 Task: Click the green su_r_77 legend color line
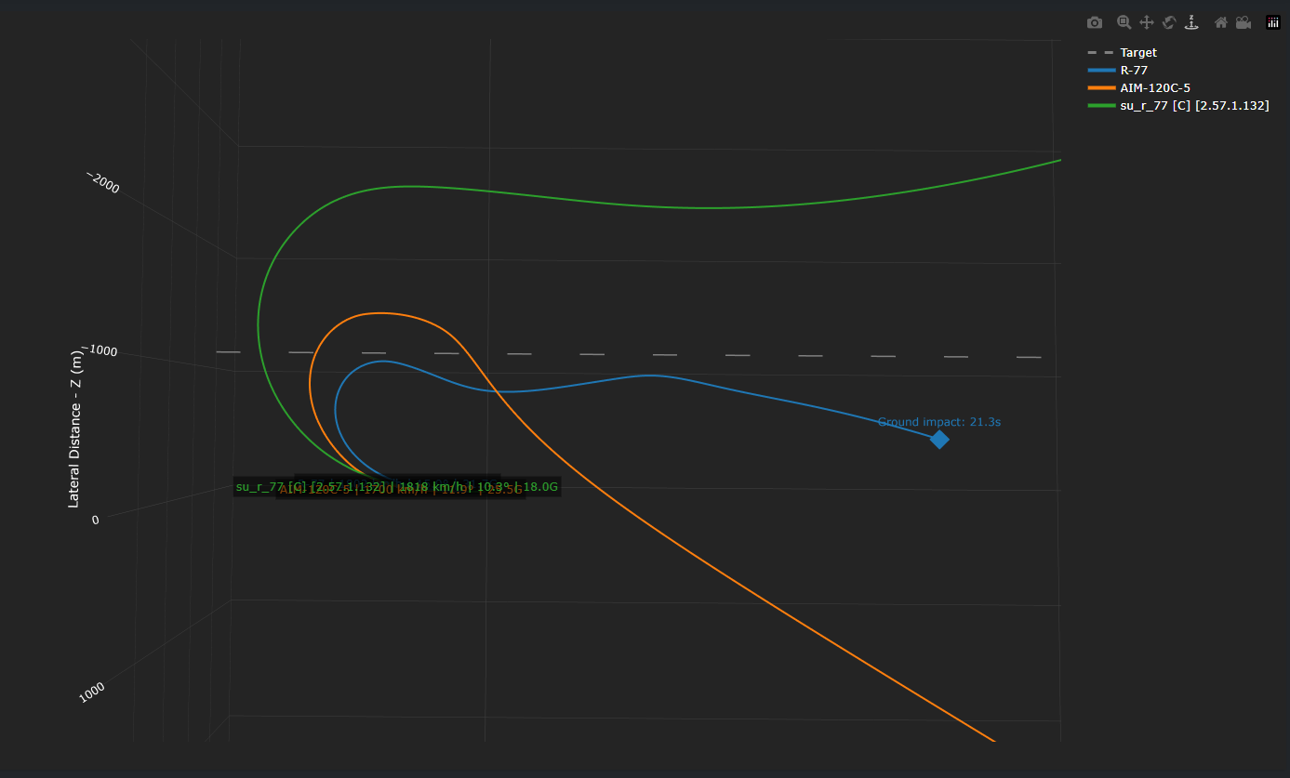coord(1100,106)
